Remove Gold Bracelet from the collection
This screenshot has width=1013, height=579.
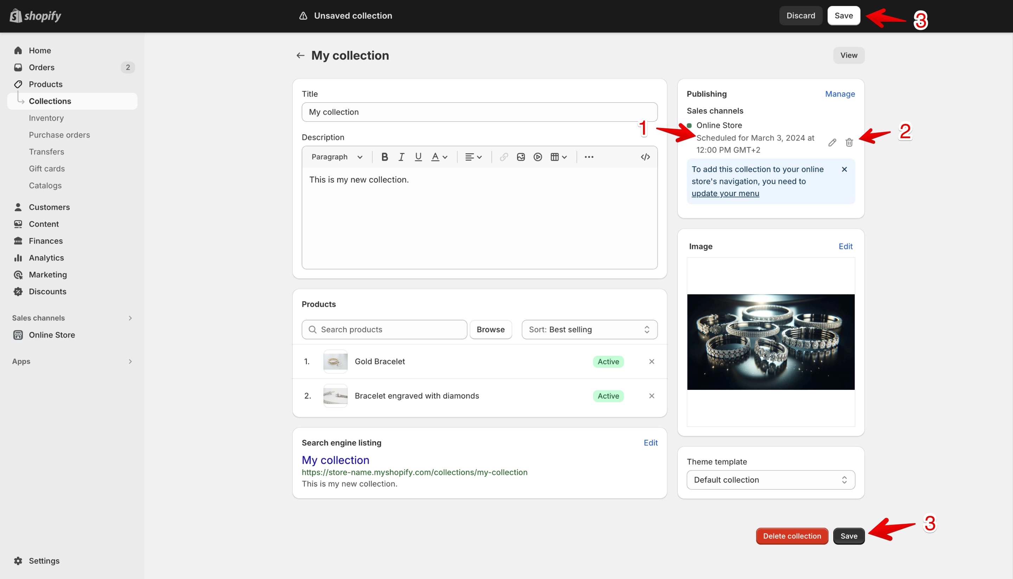click(652, 361)
